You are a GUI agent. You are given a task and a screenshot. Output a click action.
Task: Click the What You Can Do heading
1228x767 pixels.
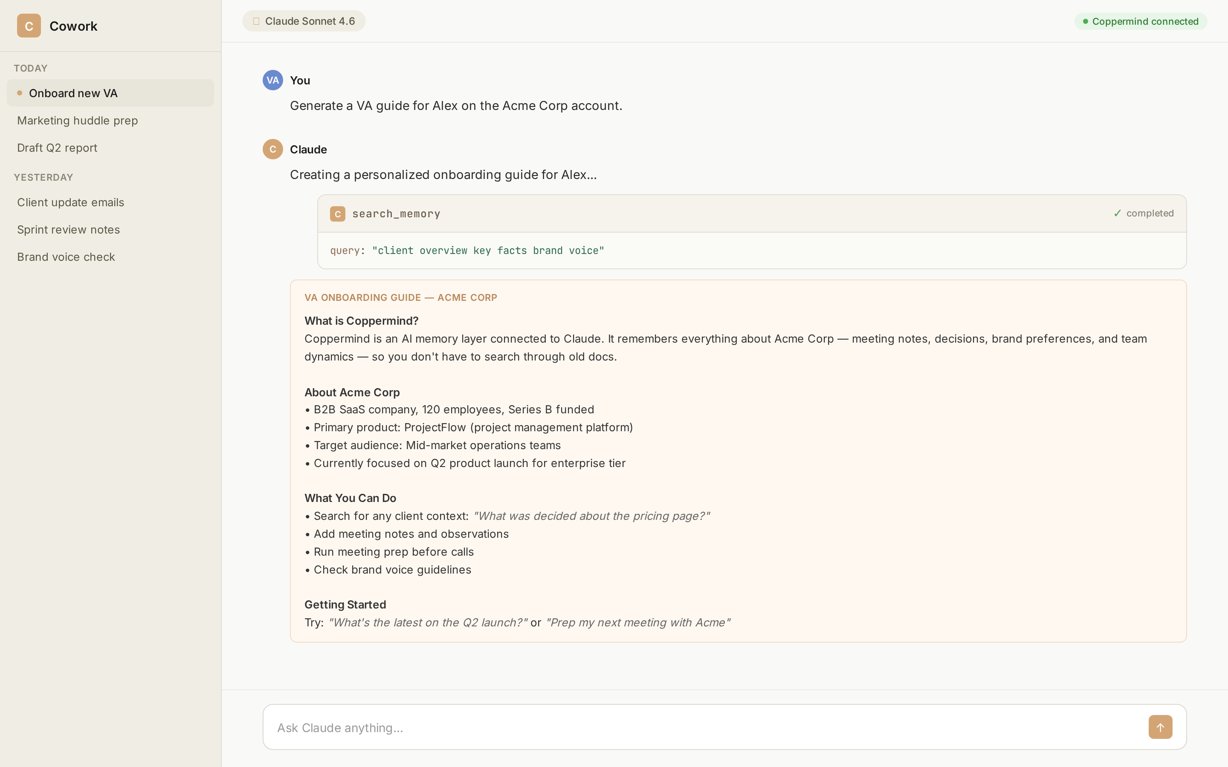tap(350, 498)
